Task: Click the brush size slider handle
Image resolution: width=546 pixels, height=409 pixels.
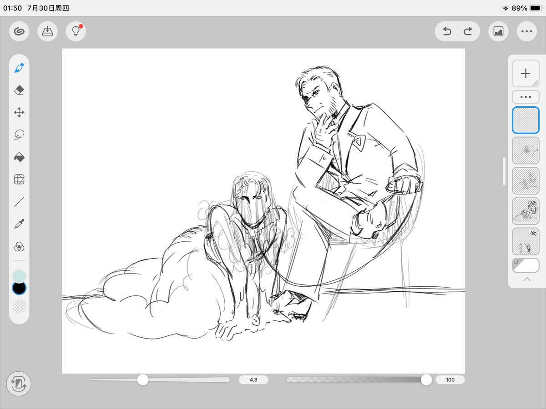Action: (143, 379)
